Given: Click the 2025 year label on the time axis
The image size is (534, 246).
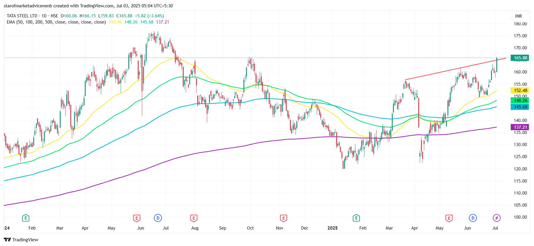Looking at the screenshot, I should [x=333, y=228].
